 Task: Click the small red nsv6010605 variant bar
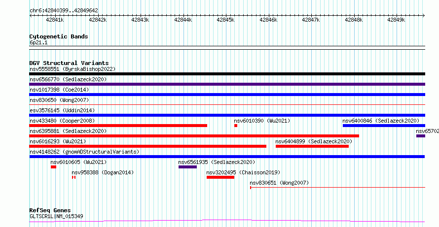53,167
